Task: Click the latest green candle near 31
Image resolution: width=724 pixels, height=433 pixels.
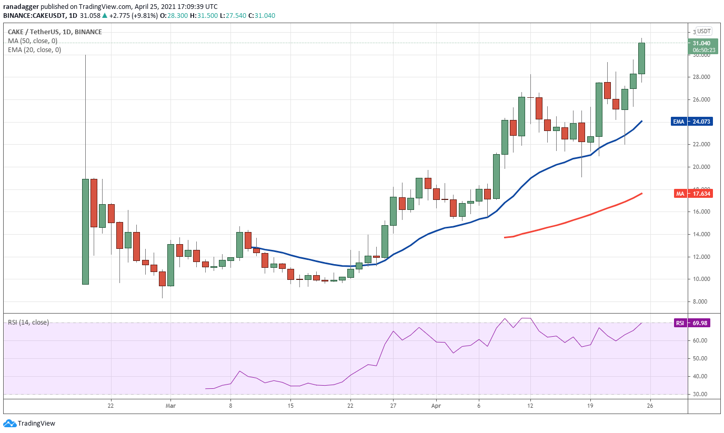Action: tap(641, 58)
